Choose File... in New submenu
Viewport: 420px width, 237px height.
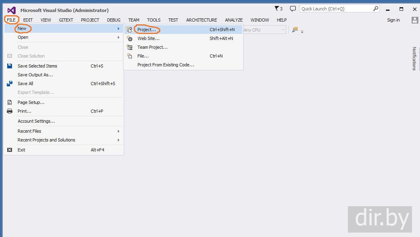(x=183, y=56)
